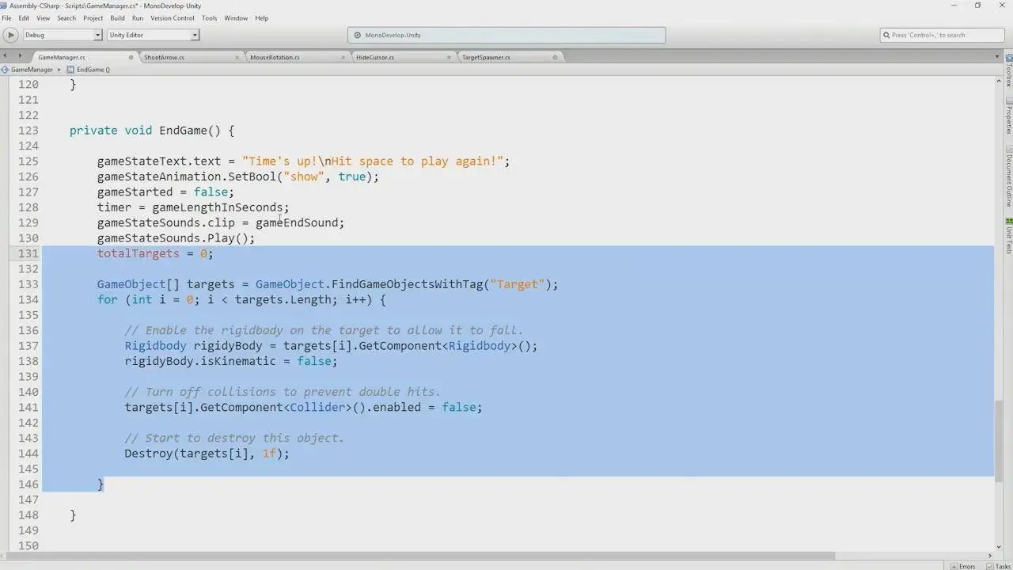The image size is (1013, 570).
Task: Open the File menu
Action: 6,17
